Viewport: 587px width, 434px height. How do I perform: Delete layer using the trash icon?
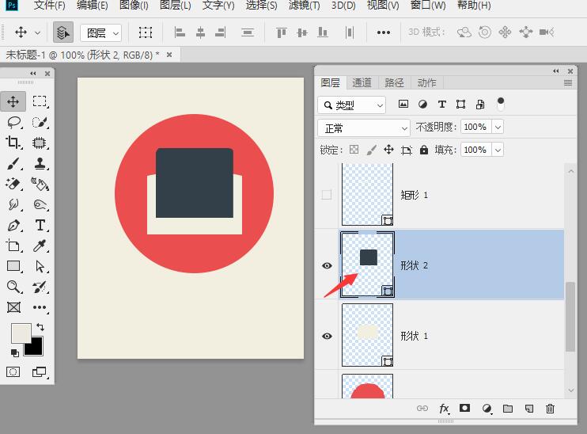click(551, 409)
